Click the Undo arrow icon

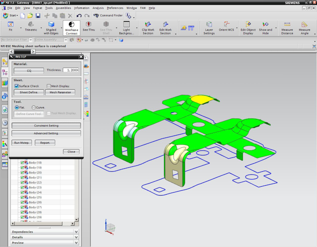click(79, 16)
